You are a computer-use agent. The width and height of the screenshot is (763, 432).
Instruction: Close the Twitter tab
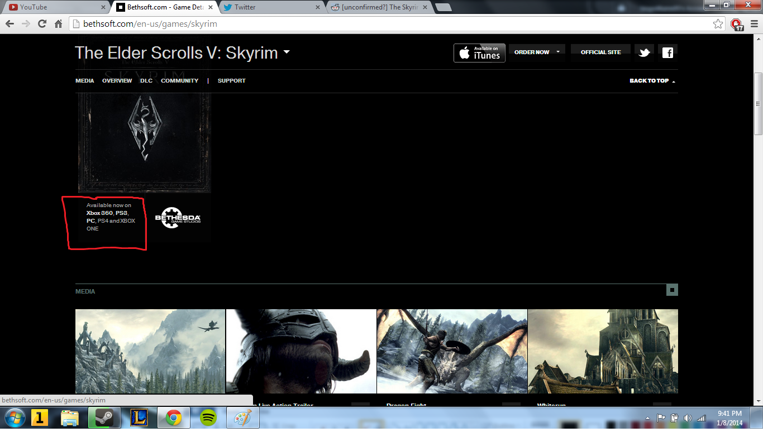318,7
